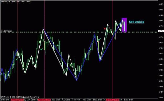The width and height of the screenshot is (164, 101).
Task: Click the 1.4925 price scale value
Action: (x=161, y=10)
